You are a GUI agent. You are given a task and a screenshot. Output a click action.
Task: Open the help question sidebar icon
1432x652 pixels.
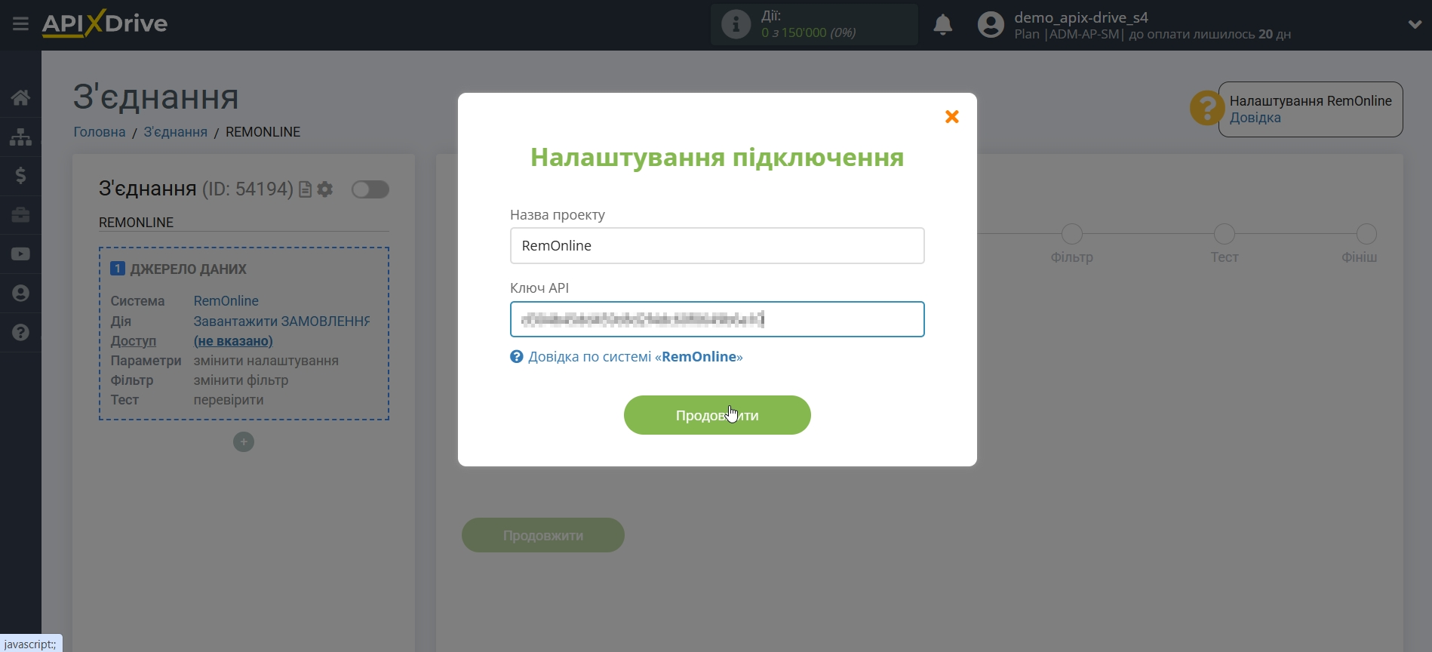coord(20,333)
